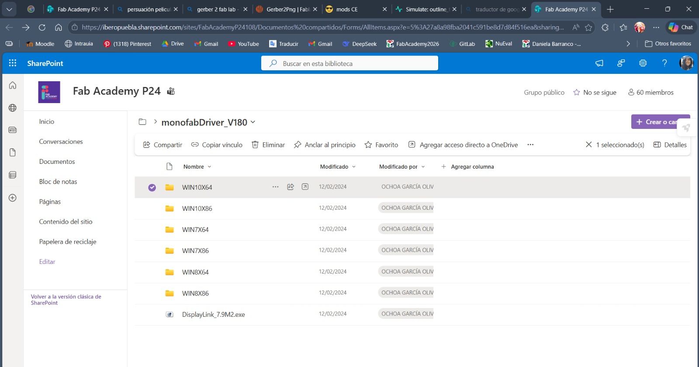Click the shortcut icon in WIN10X64 row
Screen dimensions: 699x367
305,187
